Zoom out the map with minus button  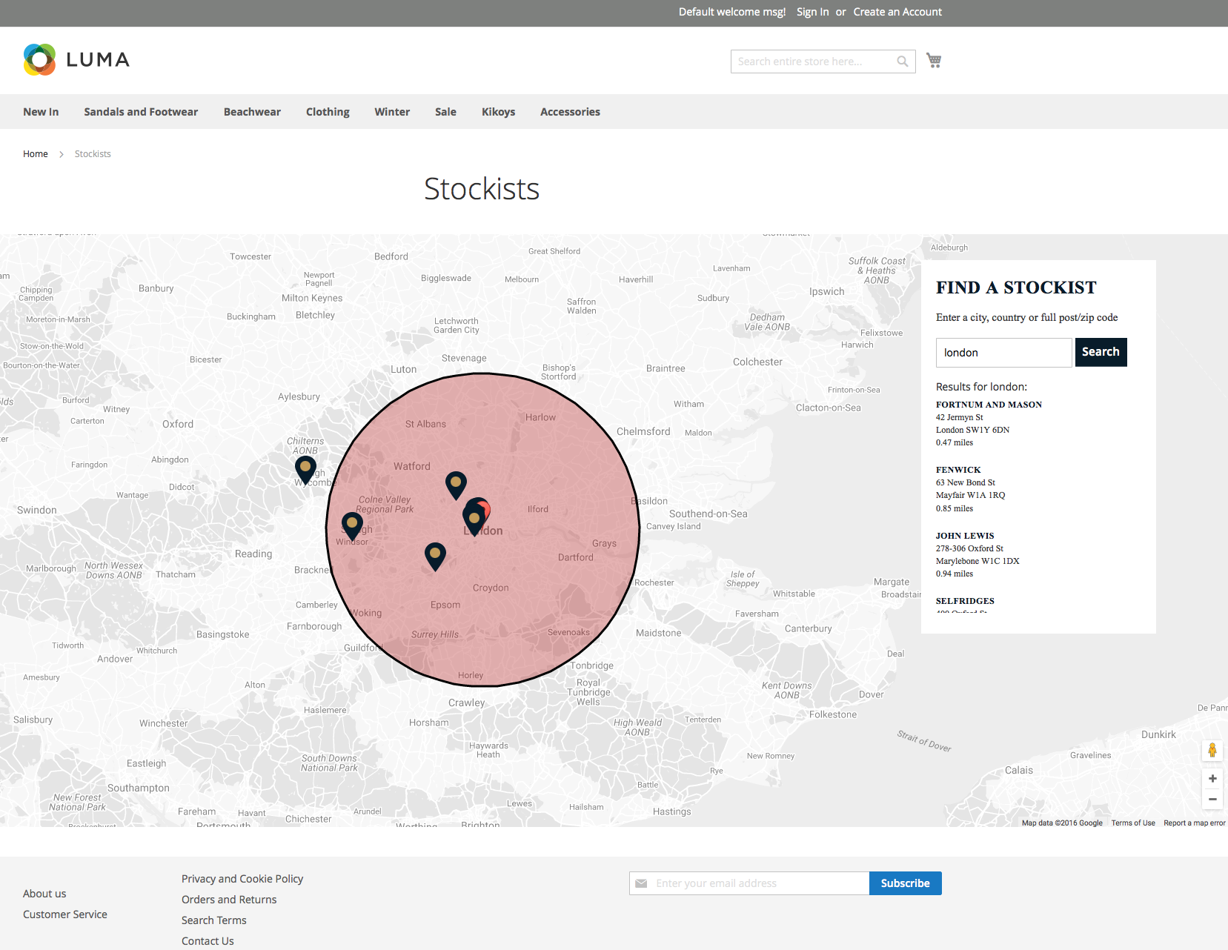coord(1212,799)
